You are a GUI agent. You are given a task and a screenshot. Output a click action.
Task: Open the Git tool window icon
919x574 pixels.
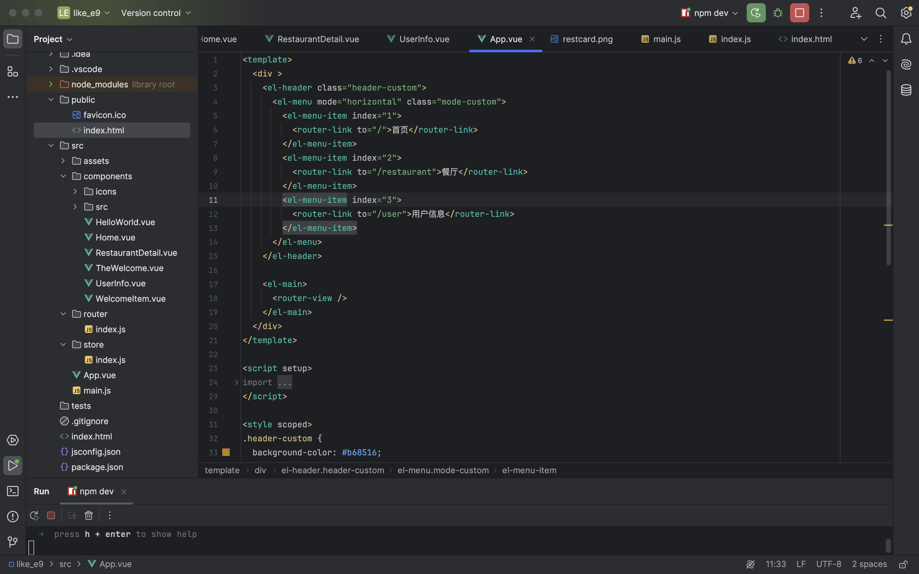click(12, 542)
